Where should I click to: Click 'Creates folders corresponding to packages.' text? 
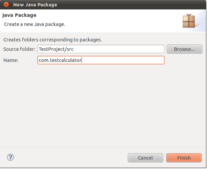(53, 40)
